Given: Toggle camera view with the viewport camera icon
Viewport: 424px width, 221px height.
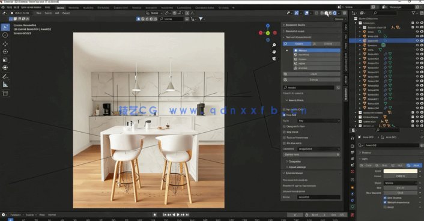Looking at the screenshot, I should [x=274, y=59].
